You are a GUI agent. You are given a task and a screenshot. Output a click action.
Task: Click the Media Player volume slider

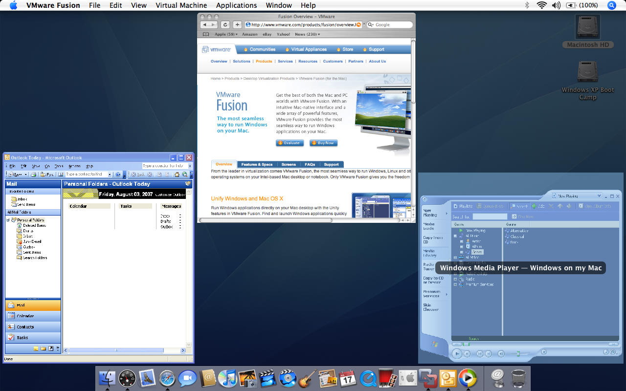click(x=519, y=353)
